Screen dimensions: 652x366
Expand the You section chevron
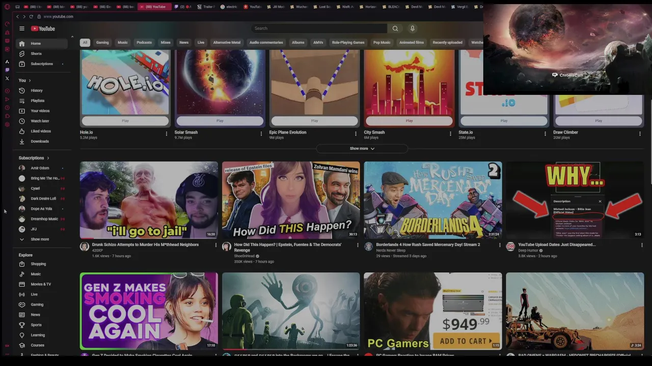(30, 80)
